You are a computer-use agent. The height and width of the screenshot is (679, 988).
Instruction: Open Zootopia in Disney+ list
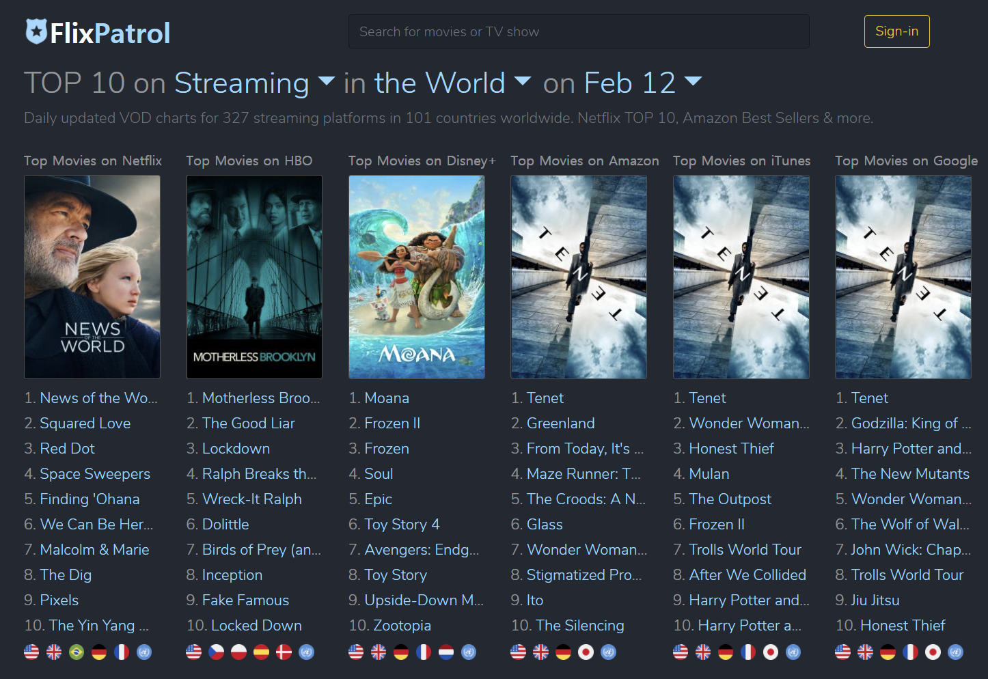coord(402,626)
